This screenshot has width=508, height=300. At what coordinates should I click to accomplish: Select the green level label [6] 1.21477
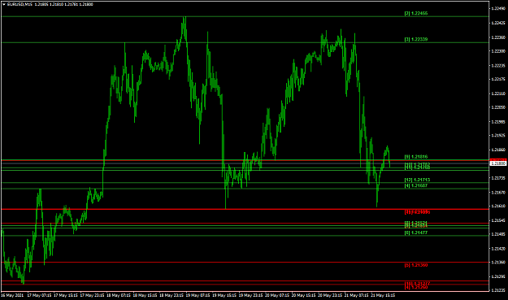pos(416,233)
